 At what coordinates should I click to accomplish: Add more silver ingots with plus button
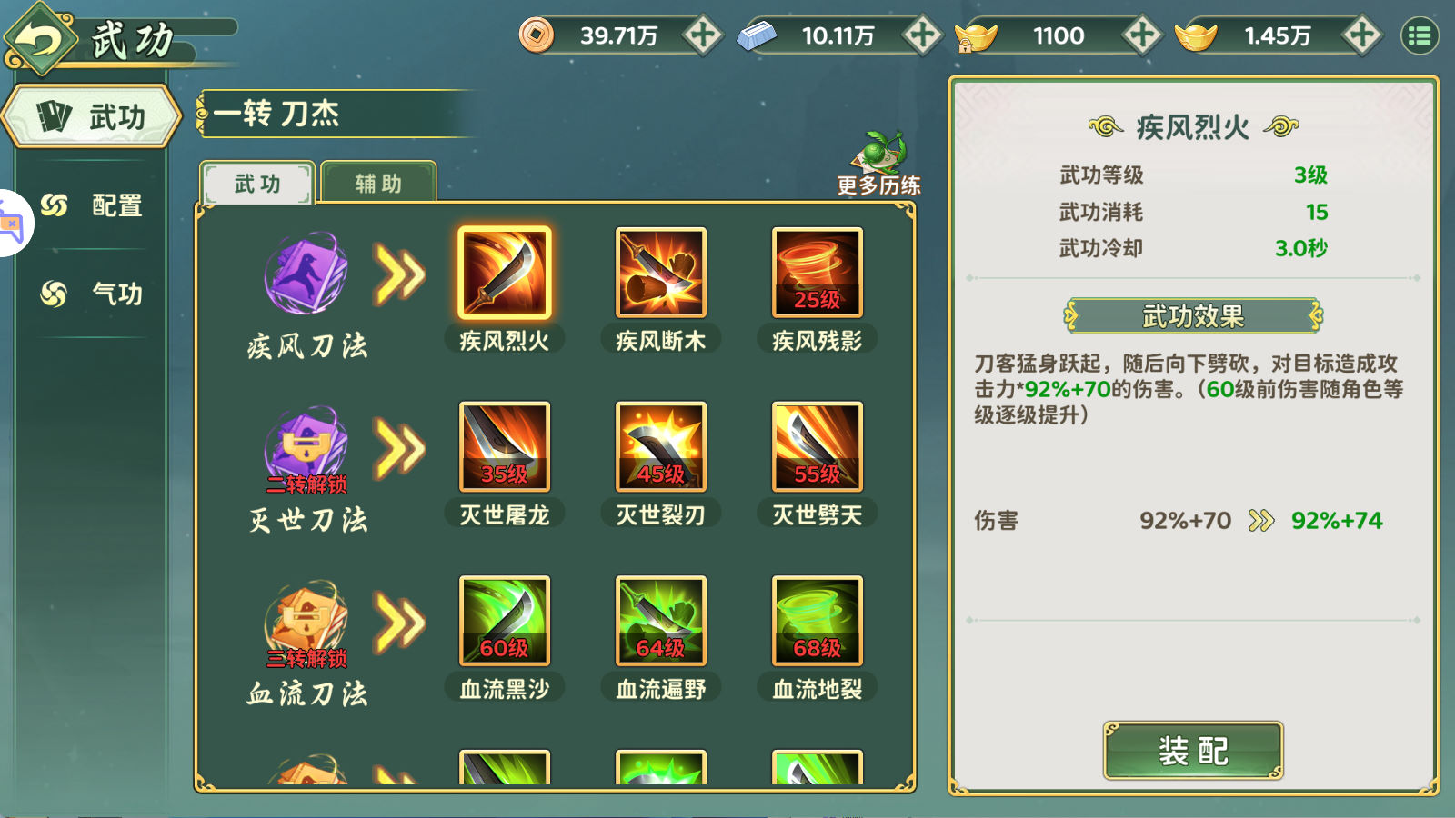[x=922, y=35]
